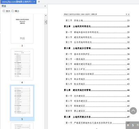This screenshot has width=139, height=129.
Task: Click the thumbnail scrollbar up arrow
Action: [46, 16]
